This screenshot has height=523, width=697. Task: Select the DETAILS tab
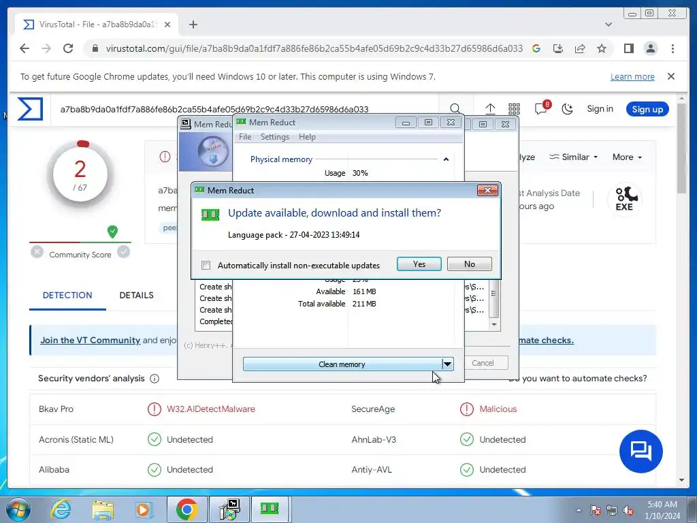point(136,296)
